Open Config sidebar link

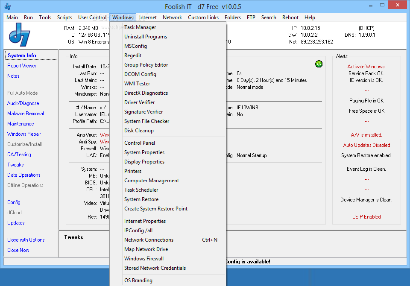[x=14, y=202]
